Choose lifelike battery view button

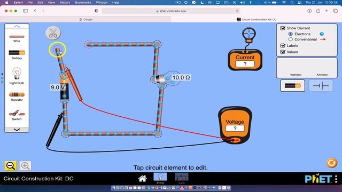[x=292, y=86]
